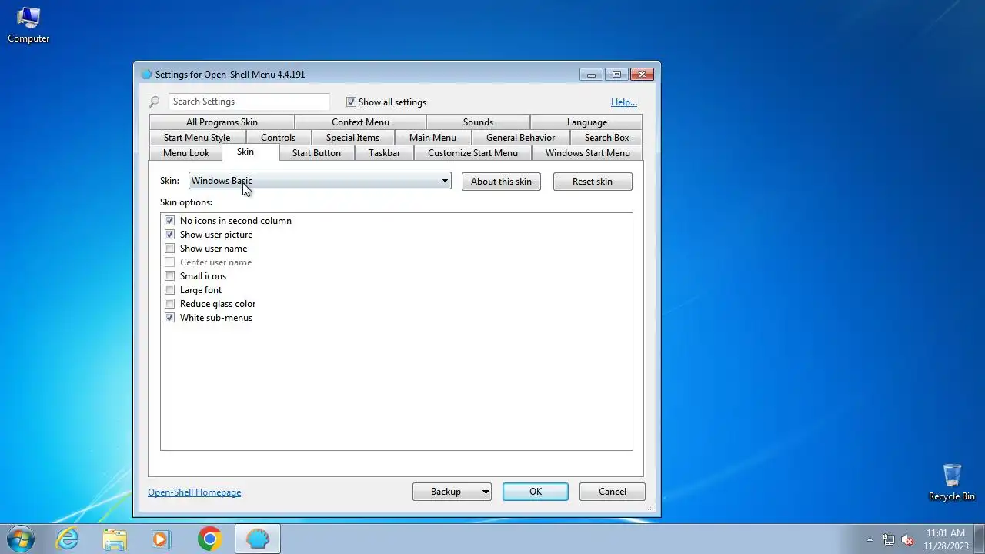This screenshot has height=554, width=985.
Task: Open the Skin dropdown list
Action: pos(319,181)
